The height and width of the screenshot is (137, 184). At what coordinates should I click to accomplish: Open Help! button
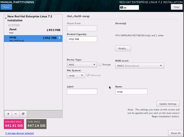[x=177, y=7]
